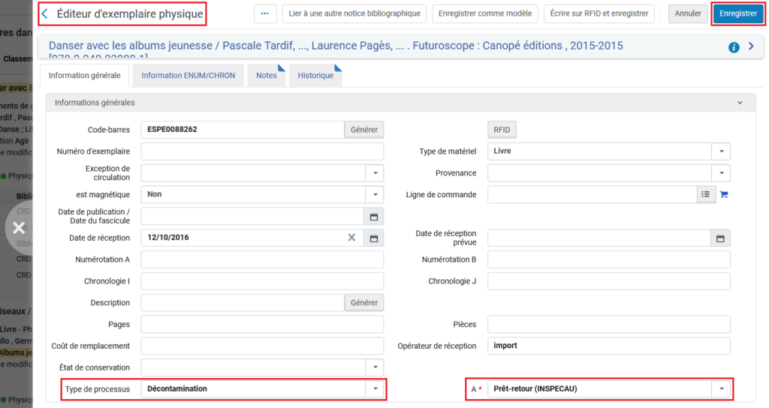Open the est magnétique dropdown
769x408 pixels.
click(374, 194)
